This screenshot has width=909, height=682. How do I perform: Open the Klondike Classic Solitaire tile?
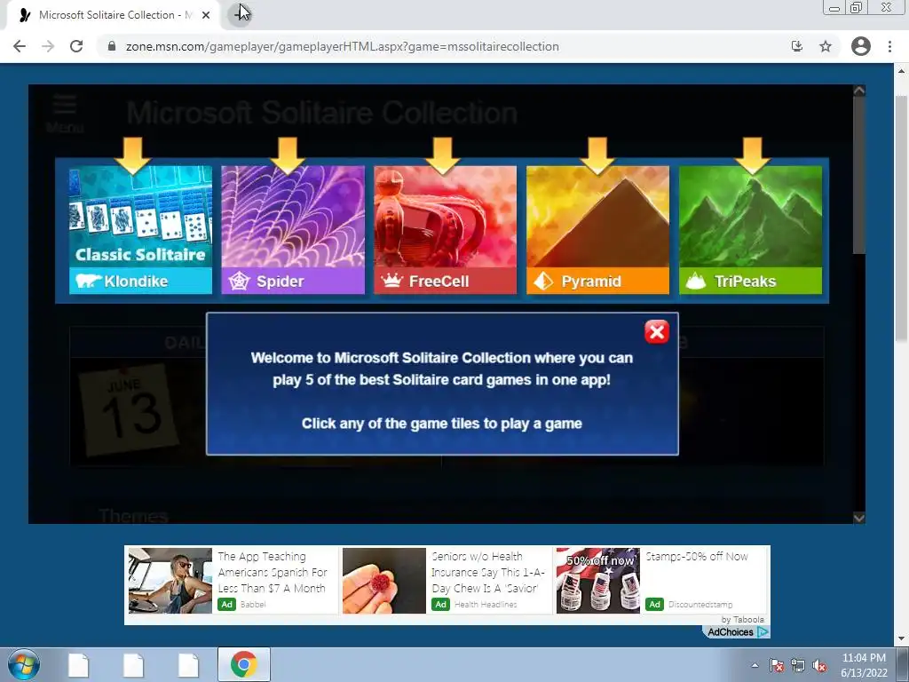pos(140,230)
